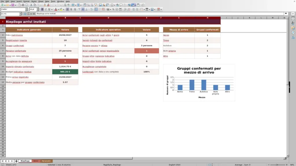Click the Copy icon in toolbar

click(35, 5)
